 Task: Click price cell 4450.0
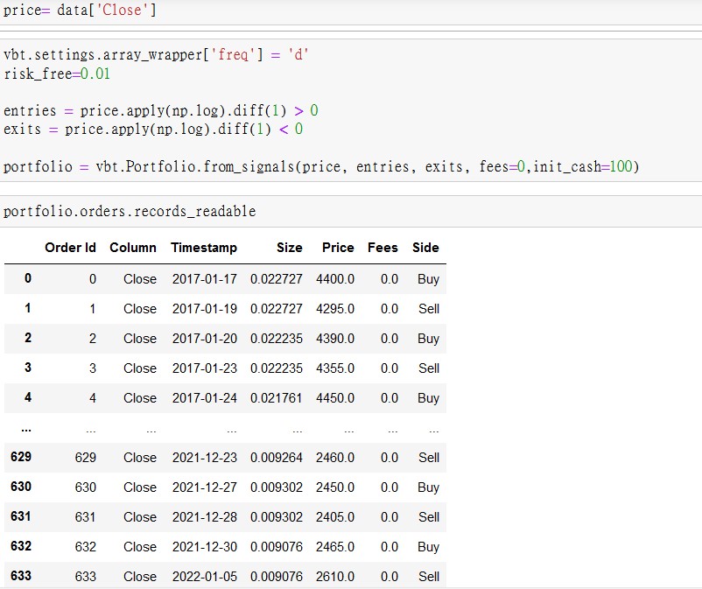(335, 398)
